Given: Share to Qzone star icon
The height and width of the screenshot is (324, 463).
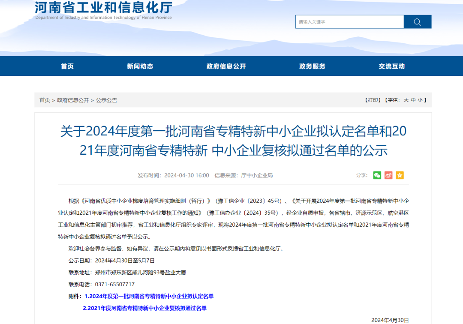Looking at the screenshot, I should coord(400,175).
